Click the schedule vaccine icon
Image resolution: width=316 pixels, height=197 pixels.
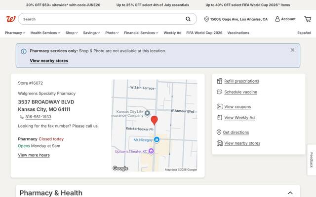(219, 92)
